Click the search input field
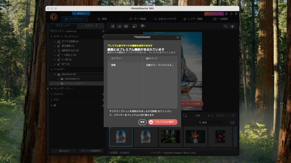291x163 pixels. (x=212, y=122)
